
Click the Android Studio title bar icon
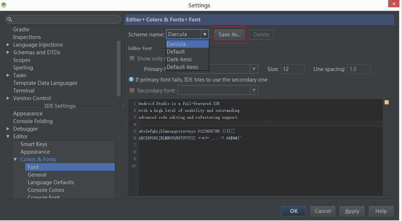pos(4,5)
